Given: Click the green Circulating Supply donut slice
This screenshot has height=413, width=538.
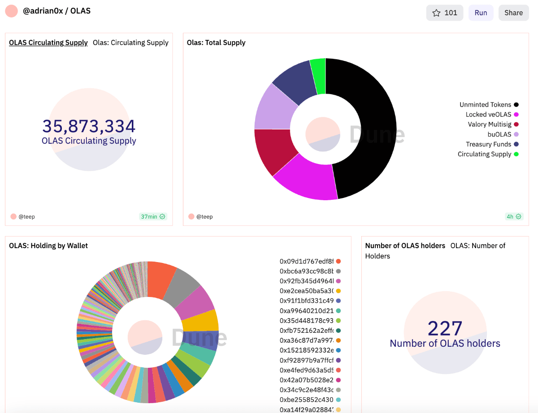Looking at the screenshot, I should coord(319,75).
